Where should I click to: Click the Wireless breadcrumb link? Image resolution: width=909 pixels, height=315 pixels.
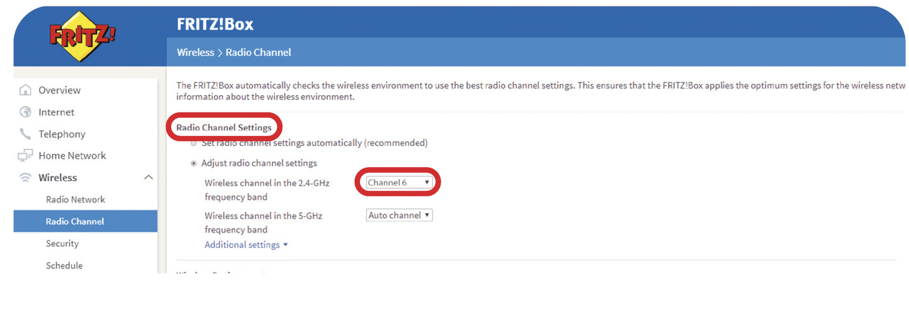(x=195, y=52)
